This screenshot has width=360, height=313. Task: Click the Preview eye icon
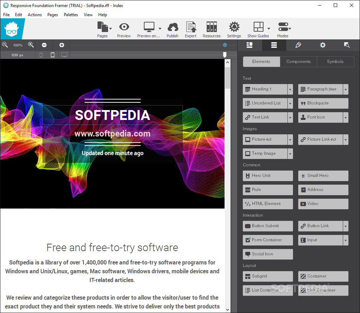click(124, 27)
